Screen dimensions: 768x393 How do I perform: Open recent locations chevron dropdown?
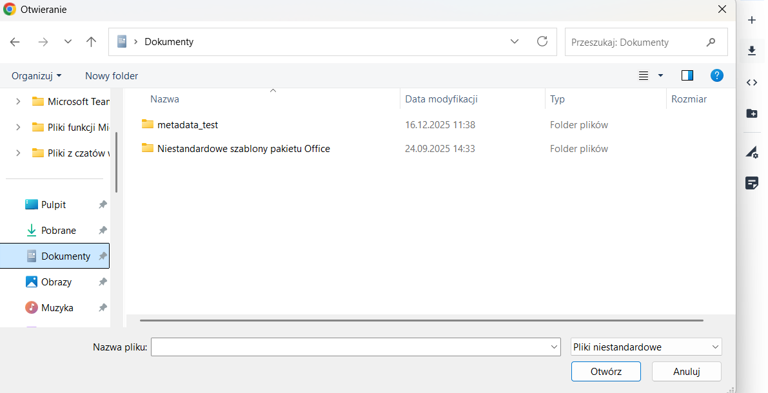coord(68,42)
